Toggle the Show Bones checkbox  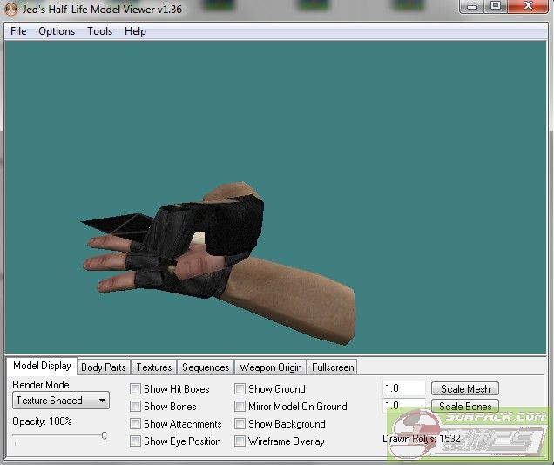[x=136, y=407]
